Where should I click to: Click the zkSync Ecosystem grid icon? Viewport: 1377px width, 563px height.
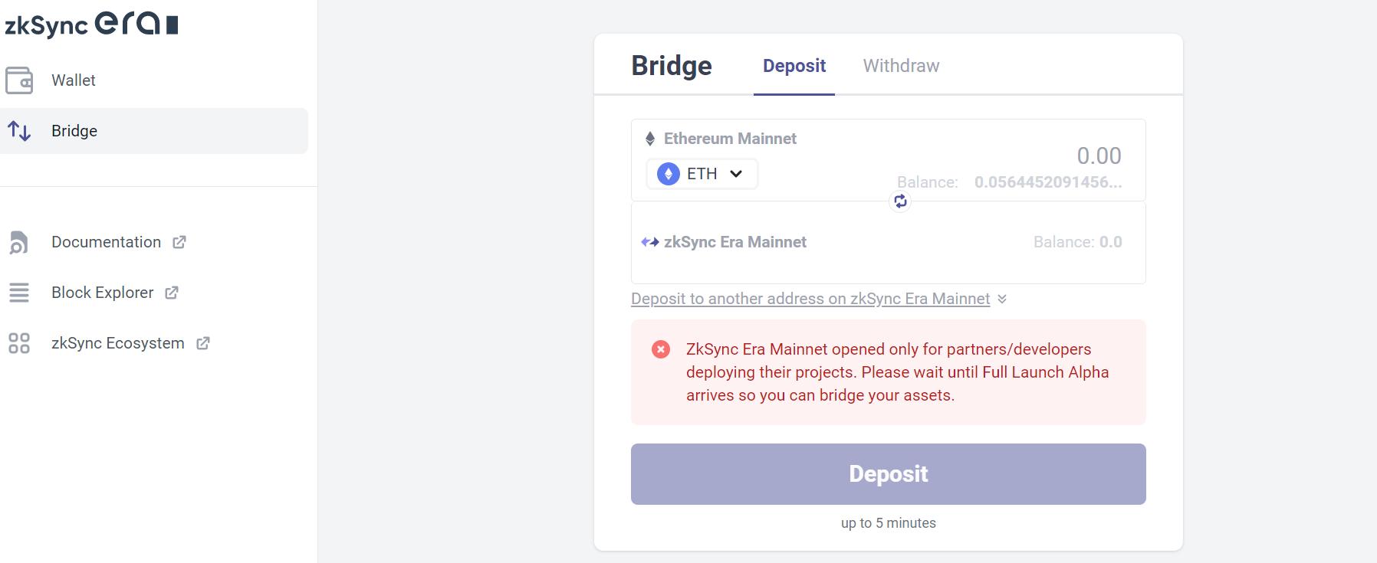pyautogui.click(x=19, y=343)
